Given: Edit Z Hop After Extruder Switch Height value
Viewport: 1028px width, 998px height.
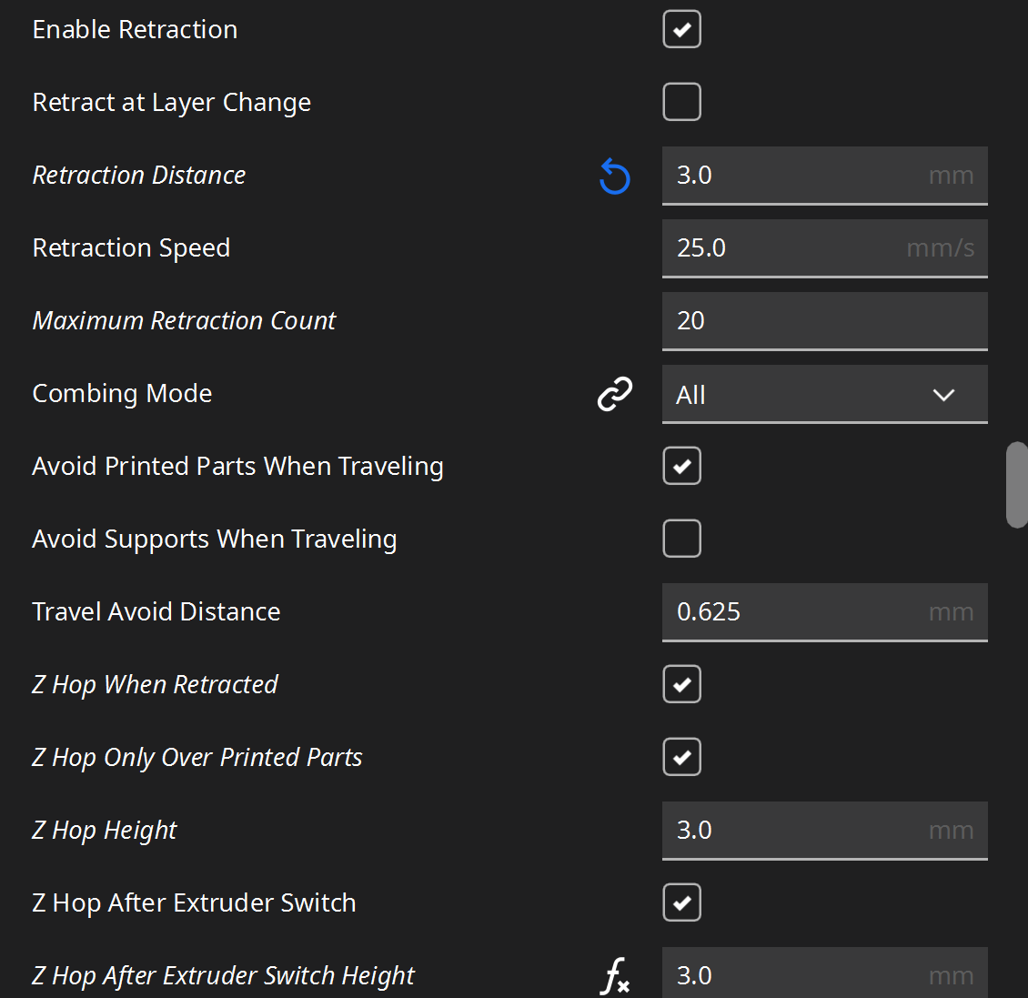Looking at the screenshot, I should click(791, 975).
